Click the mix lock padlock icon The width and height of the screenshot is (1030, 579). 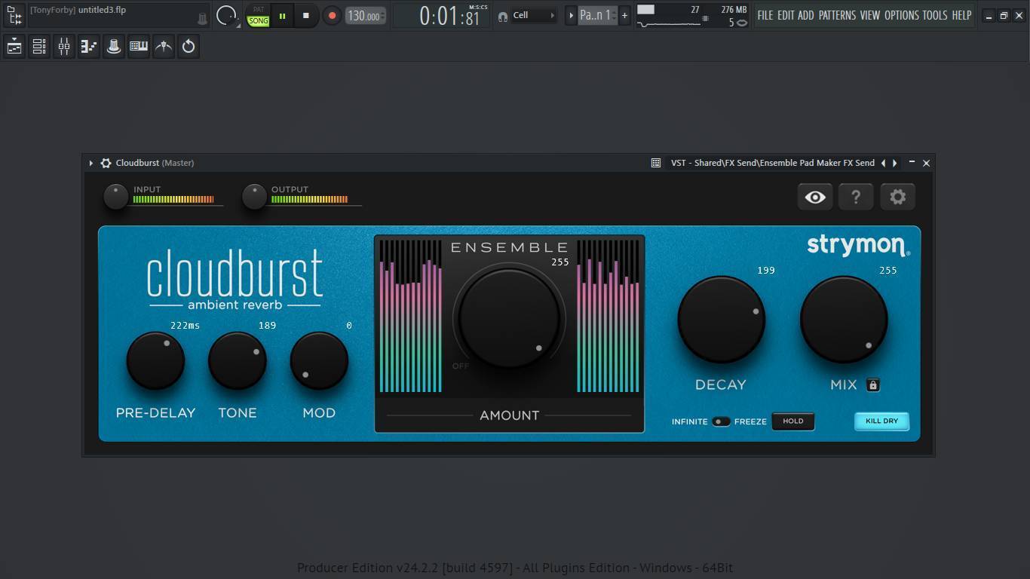coord(872,385)
